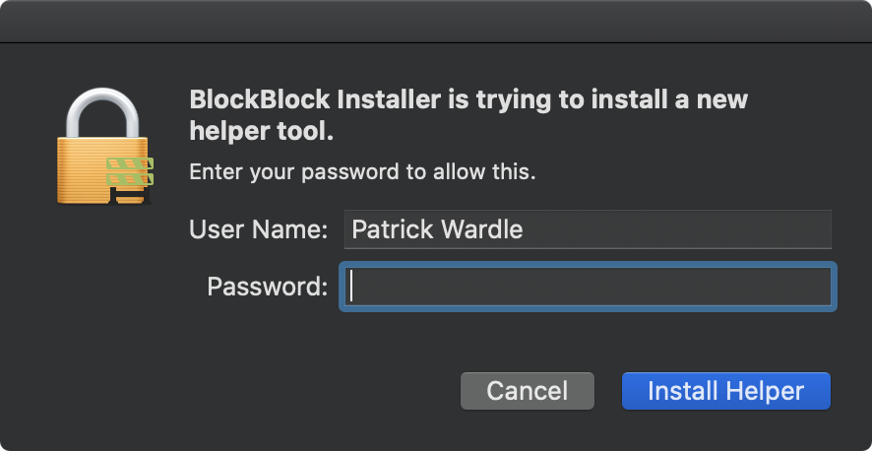Click the silver shackle of the padlock
This screenshot has width=872, height=451.
coord(102,113)
